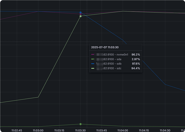This screenshot has height=132, width=185.
Task: Click the 11:04:00 time axis label
Action: point(123,130)
